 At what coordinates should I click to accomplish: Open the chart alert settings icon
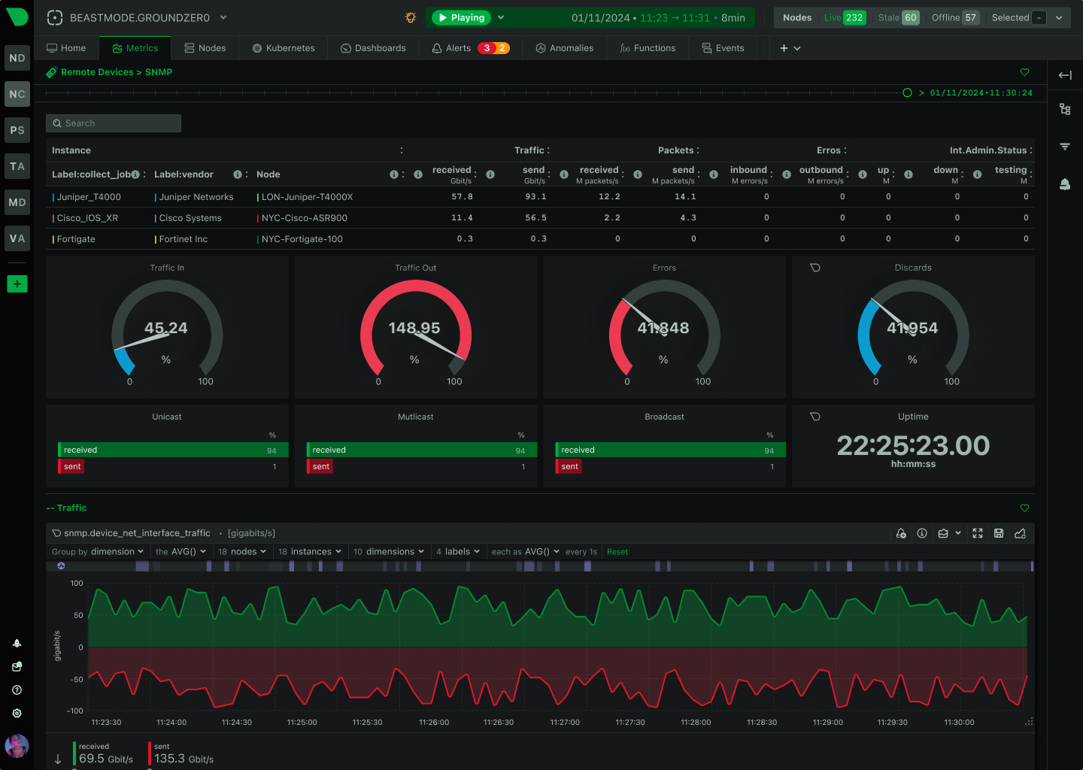901,533
